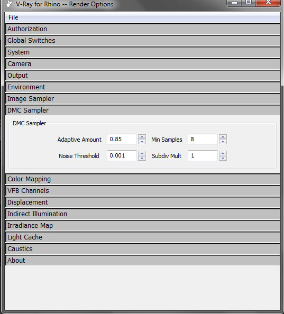Image resolution: width=284 pixels, height=314 pixels.
Task: Expand the Caustics rollout
Action: pyautogui.click(x=143, y=249)
